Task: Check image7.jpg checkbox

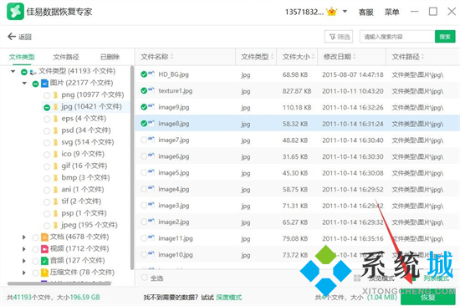Action: coord(144,140)
